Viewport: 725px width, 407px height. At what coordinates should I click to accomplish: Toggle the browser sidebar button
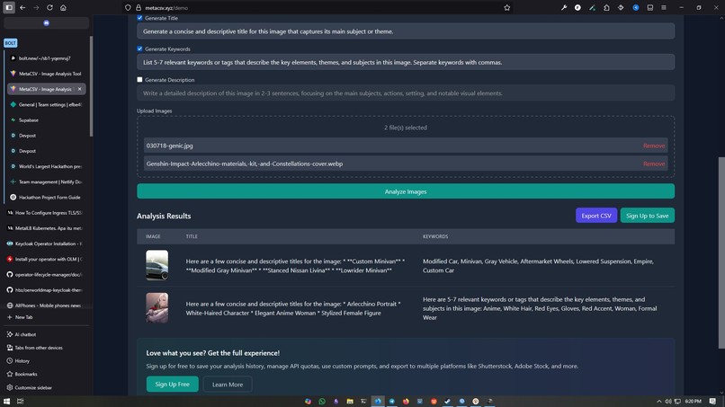point(9,8)
